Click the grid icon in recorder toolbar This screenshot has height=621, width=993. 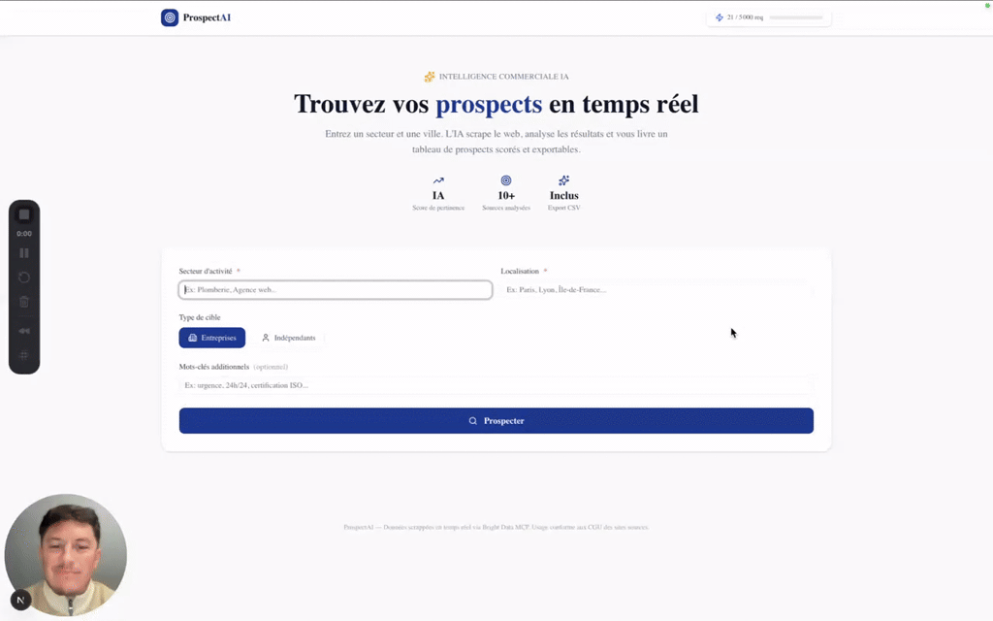click(24, 355)
